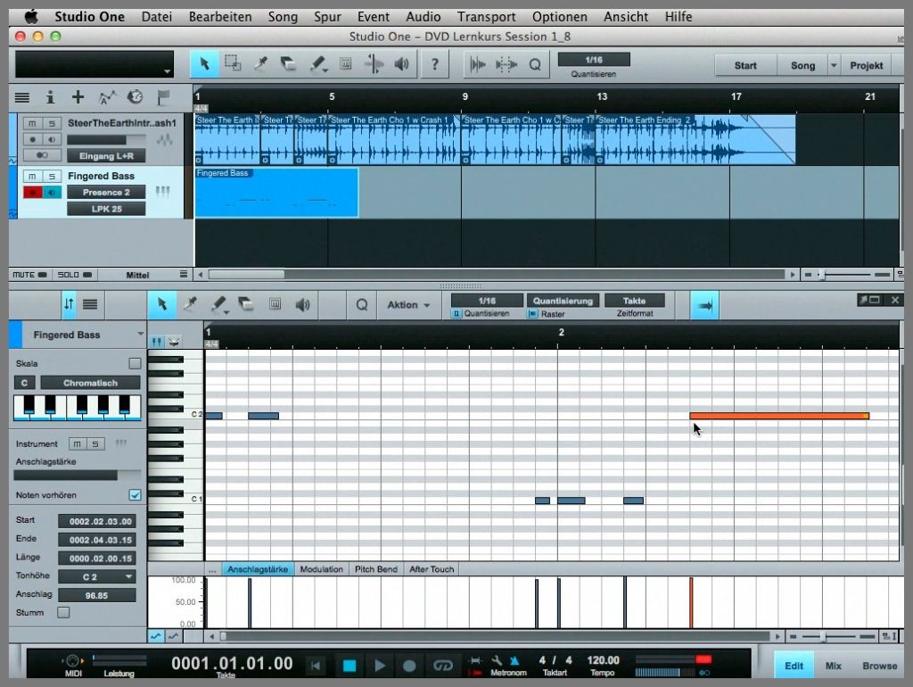
Task: Check the Stumm checkbox
Action: (63, 612)
